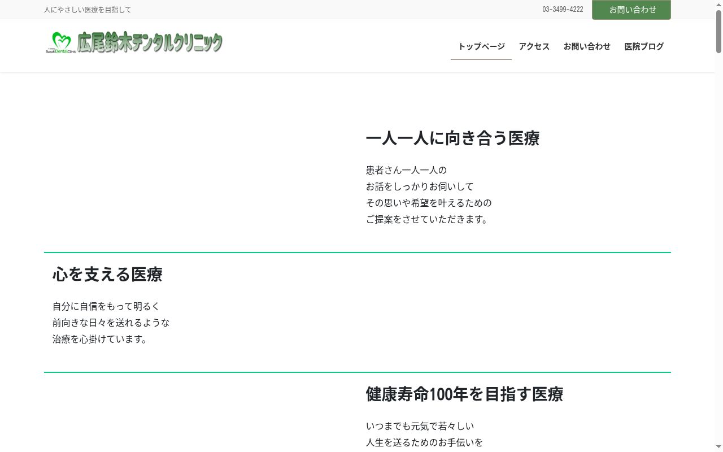Click the line その思いや希望を叶えるための
The height and width of the screenshot is (452, 723).
coord(429,203)
